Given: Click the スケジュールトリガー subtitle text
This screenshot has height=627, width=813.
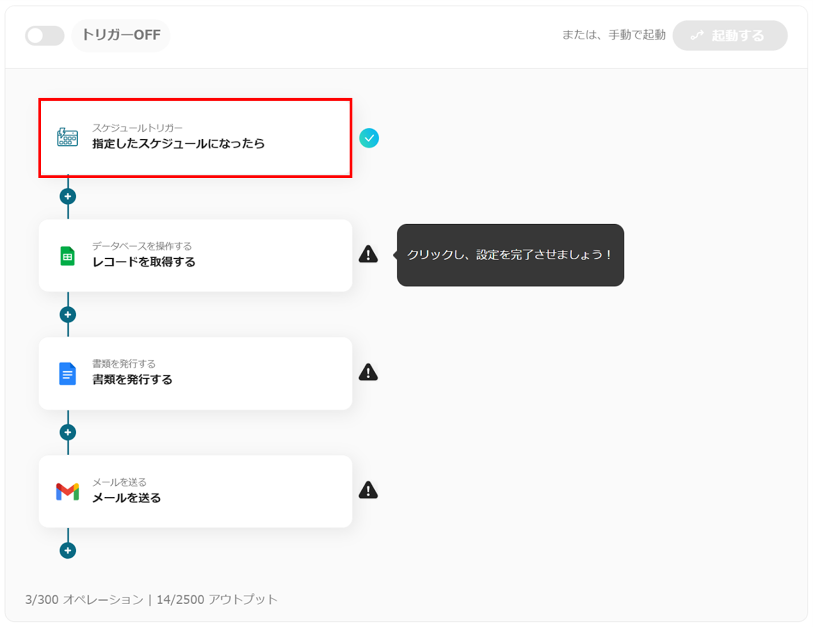Looking at the screenshot, I should tap(137, 128).
